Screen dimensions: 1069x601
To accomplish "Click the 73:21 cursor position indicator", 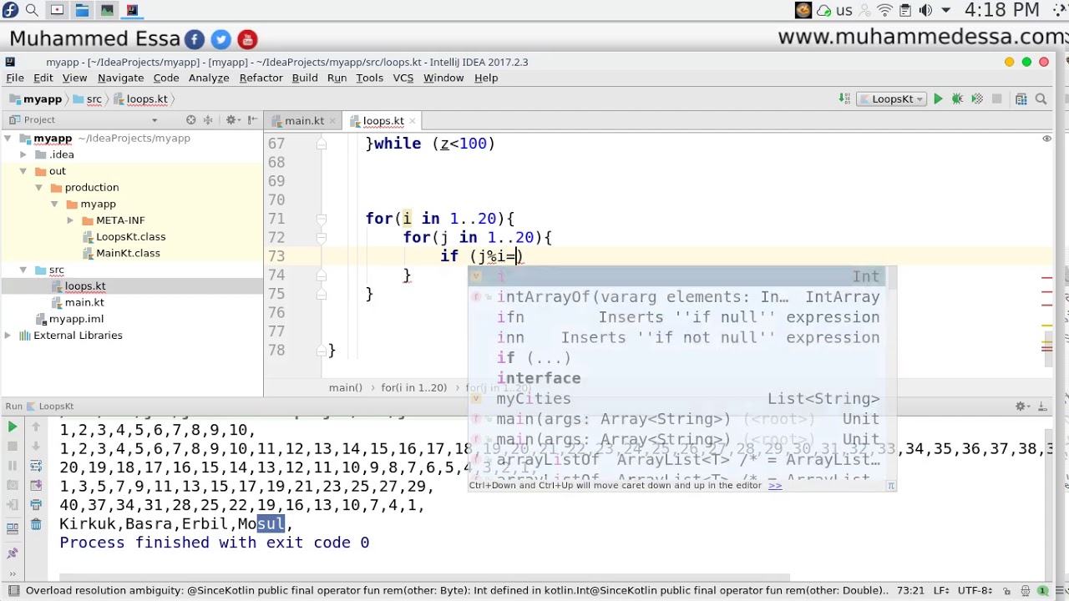I will coord(911,591).
